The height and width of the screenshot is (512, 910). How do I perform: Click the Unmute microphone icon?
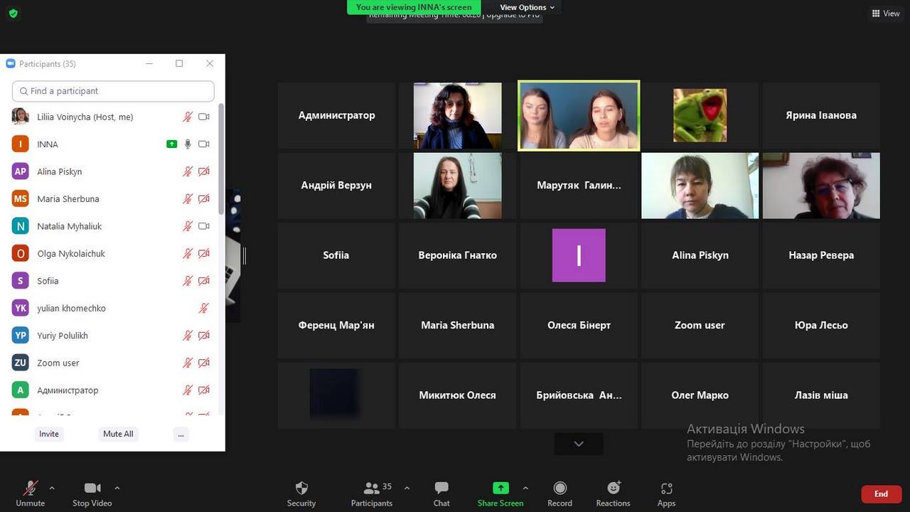(30, 488)
